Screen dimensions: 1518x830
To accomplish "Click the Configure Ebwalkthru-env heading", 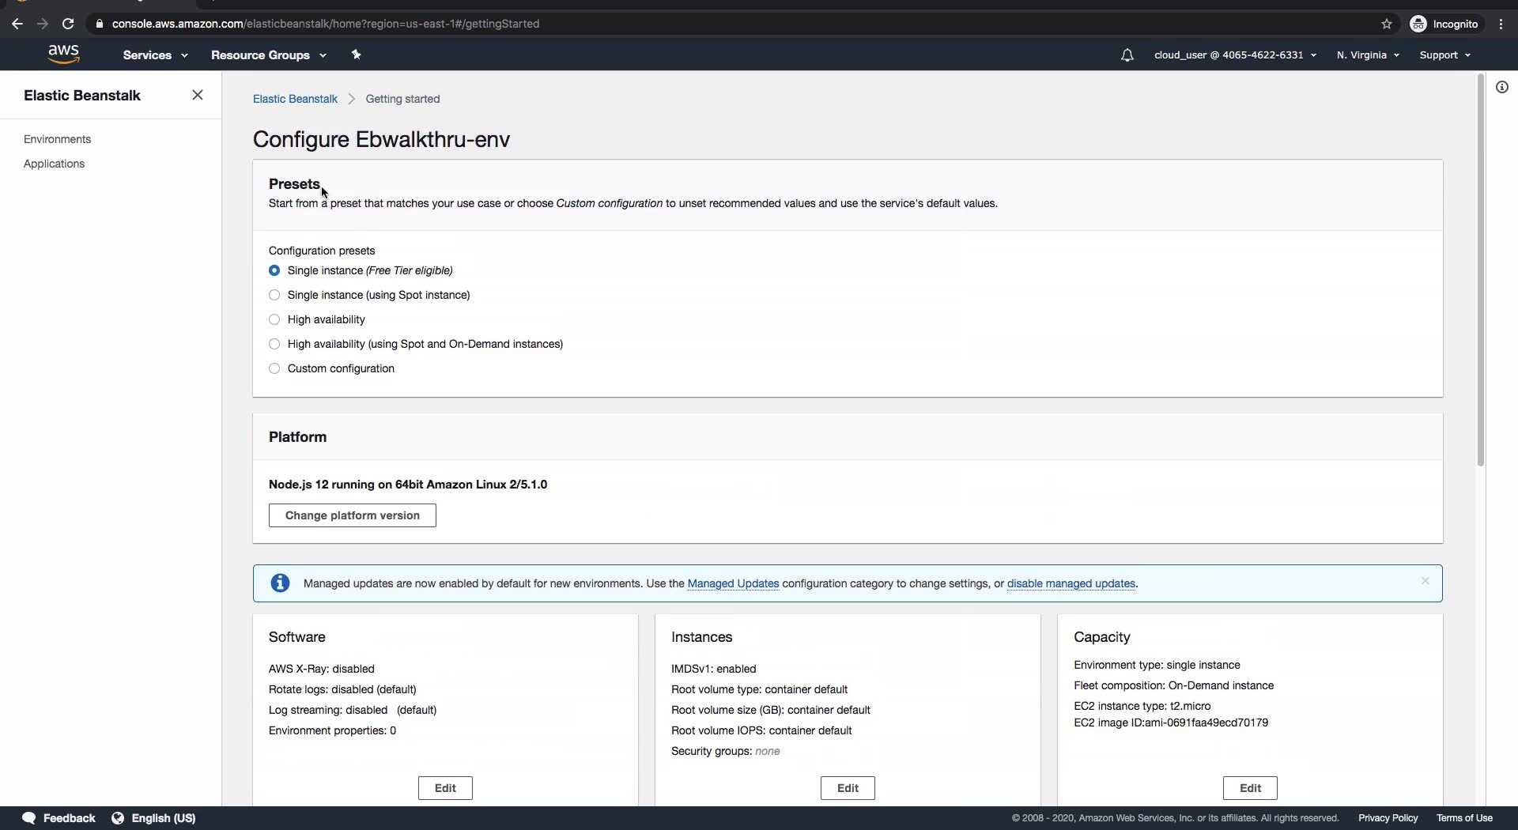I will coord(381,139).
